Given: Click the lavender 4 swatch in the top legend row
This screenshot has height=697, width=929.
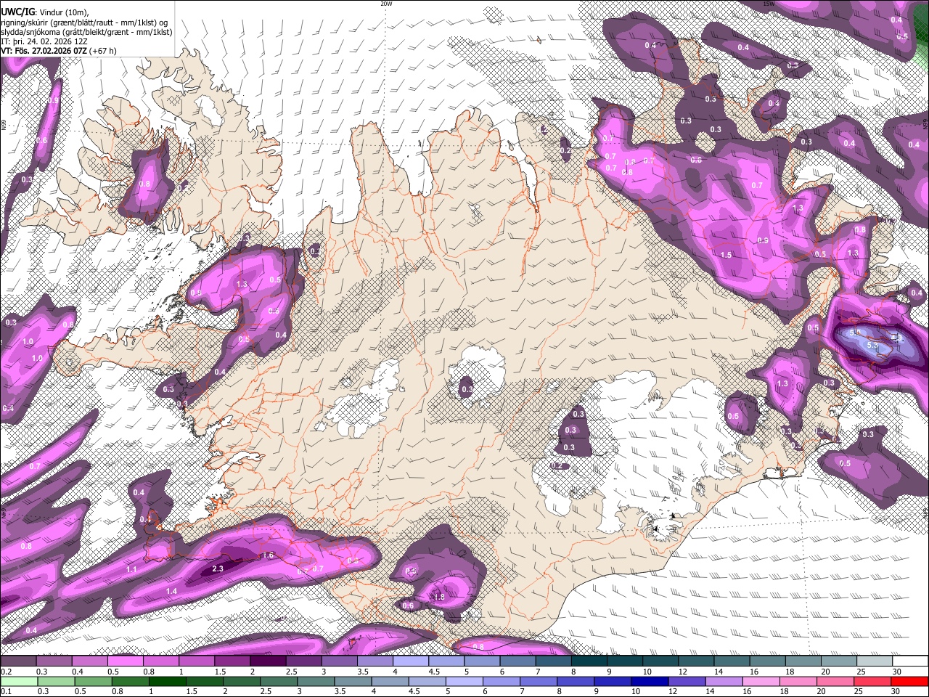Looking at the screenshot, I should click(x=411, y=661).
